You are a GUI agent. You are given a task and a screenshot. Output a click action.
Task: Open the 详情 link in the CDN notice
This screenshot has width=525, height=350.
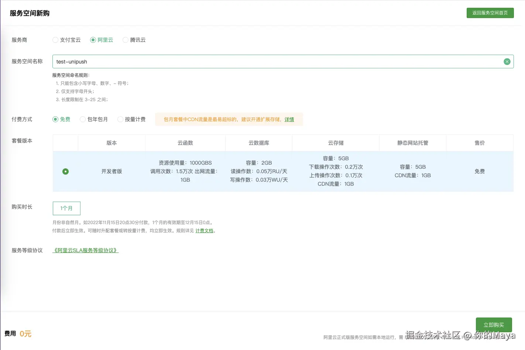tap(289, 119)
